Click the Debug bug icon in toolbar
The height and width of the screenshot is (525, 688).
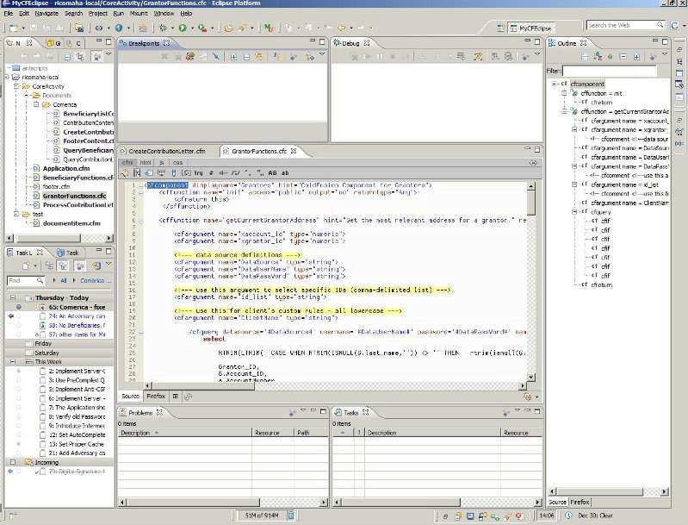click(163, 28)
